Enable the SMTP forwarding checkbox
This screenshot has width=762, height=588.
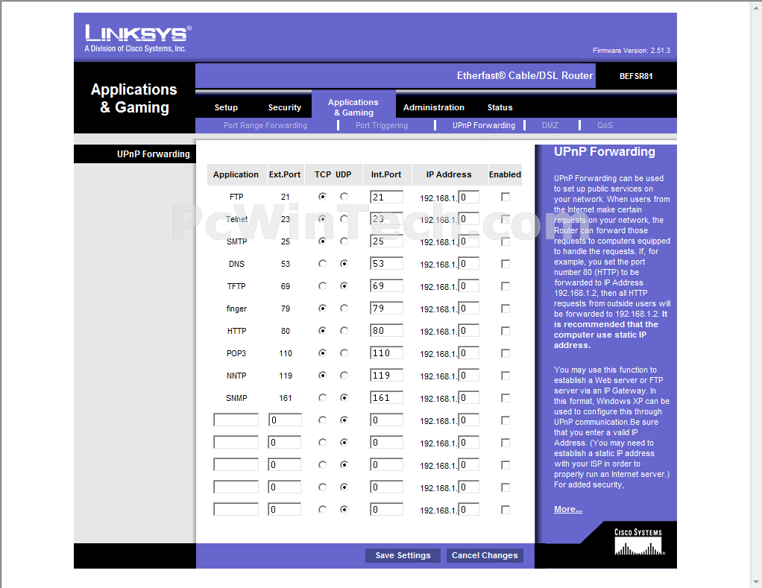[x=506, y=241]
